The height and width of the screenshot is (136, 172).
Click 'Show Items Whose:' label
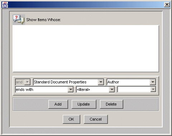pyautogui.click(x=43, y=20)
